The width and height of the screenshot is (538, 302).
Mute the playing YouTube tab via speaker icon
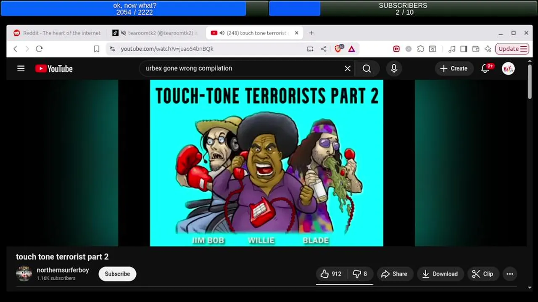click(222, 33)
